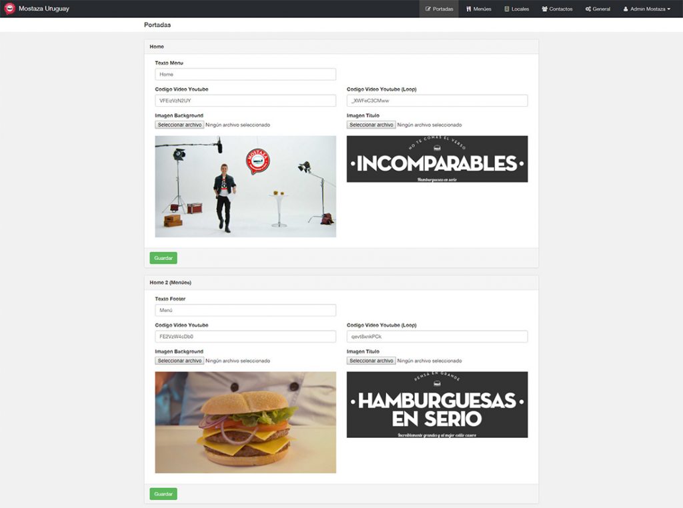
Task: Go to the Menúes section
Action: coord(479,9)
